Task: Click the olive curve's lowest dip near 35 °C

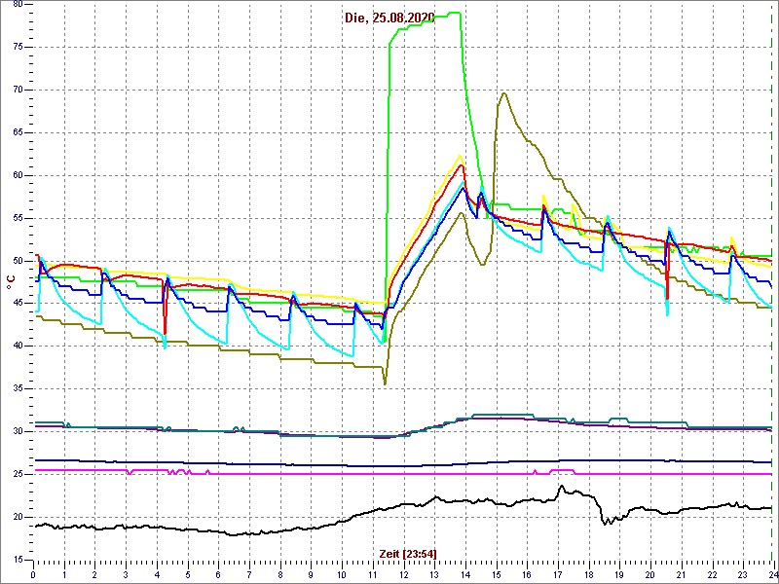Action: [x=385, y=383]
